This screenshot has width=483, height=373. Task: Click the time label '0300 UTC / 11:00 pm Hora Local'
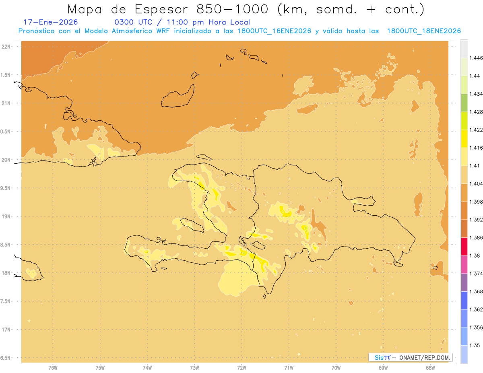pyautogui.click(x=182, y=22)
